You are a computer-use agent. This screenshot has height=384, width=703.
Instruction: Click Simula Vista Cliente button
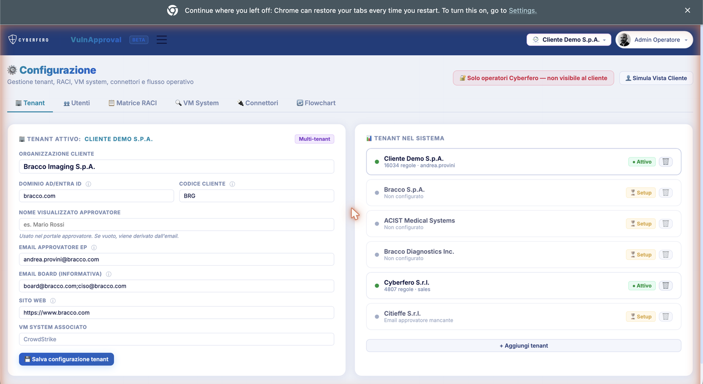[656, 78]
